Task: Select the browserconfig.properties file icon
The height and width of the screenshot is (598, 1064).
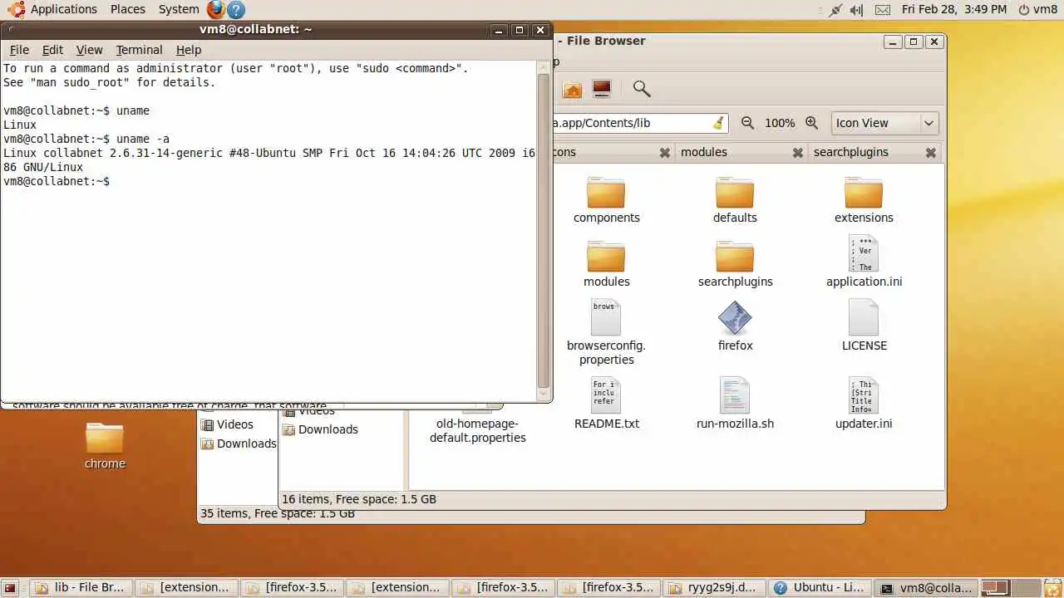Action: (x=606, y=317)
